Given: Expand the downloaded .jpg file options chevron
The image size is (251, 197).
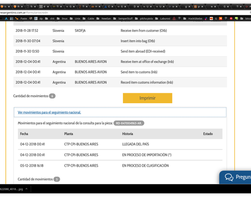Looking at the screenshot, I should click(27, 189).
